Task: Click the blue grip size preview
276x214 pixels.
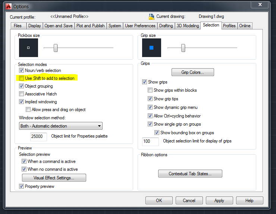Action: [x=151, y=48]
